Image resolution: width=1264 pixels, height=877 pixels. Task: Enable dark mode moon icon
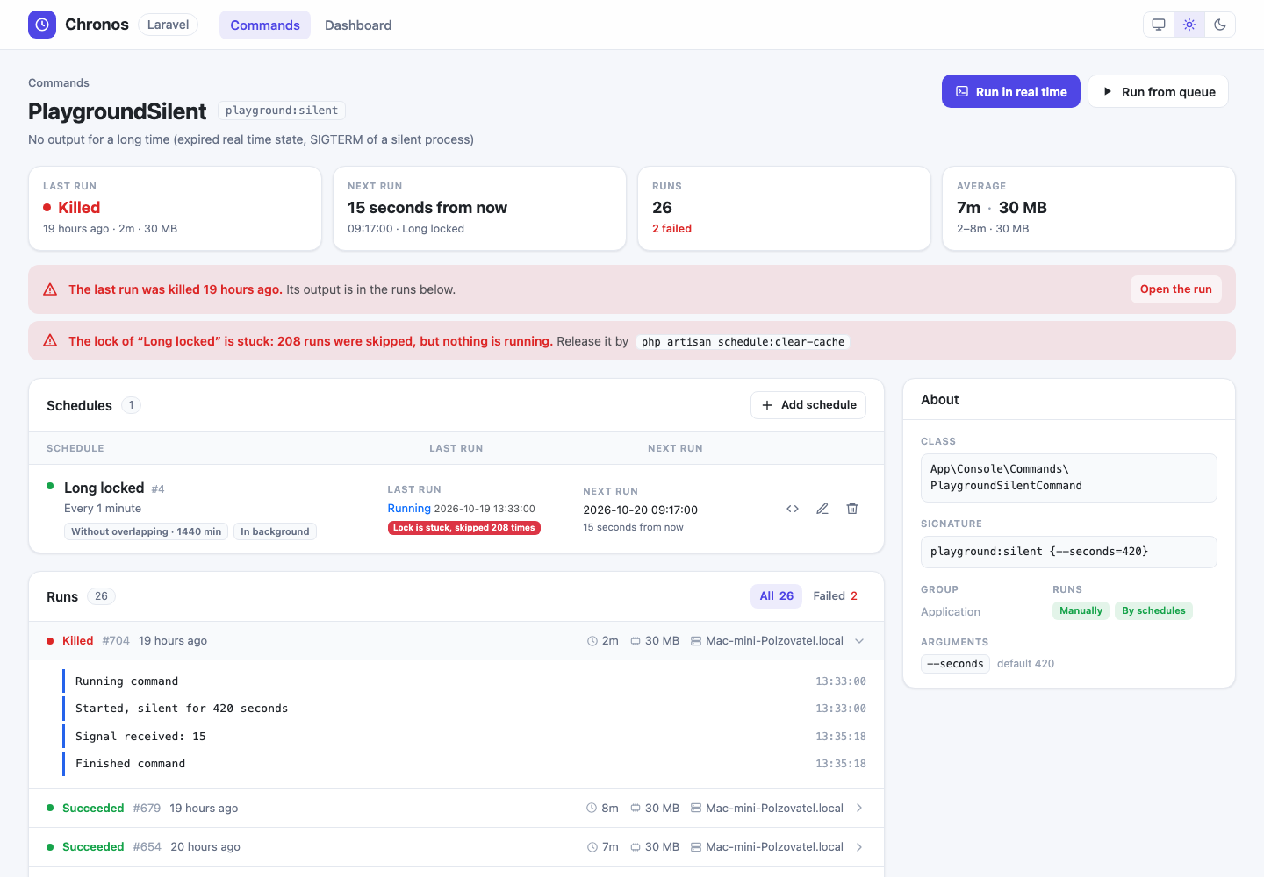click(x=1220, y=25)
